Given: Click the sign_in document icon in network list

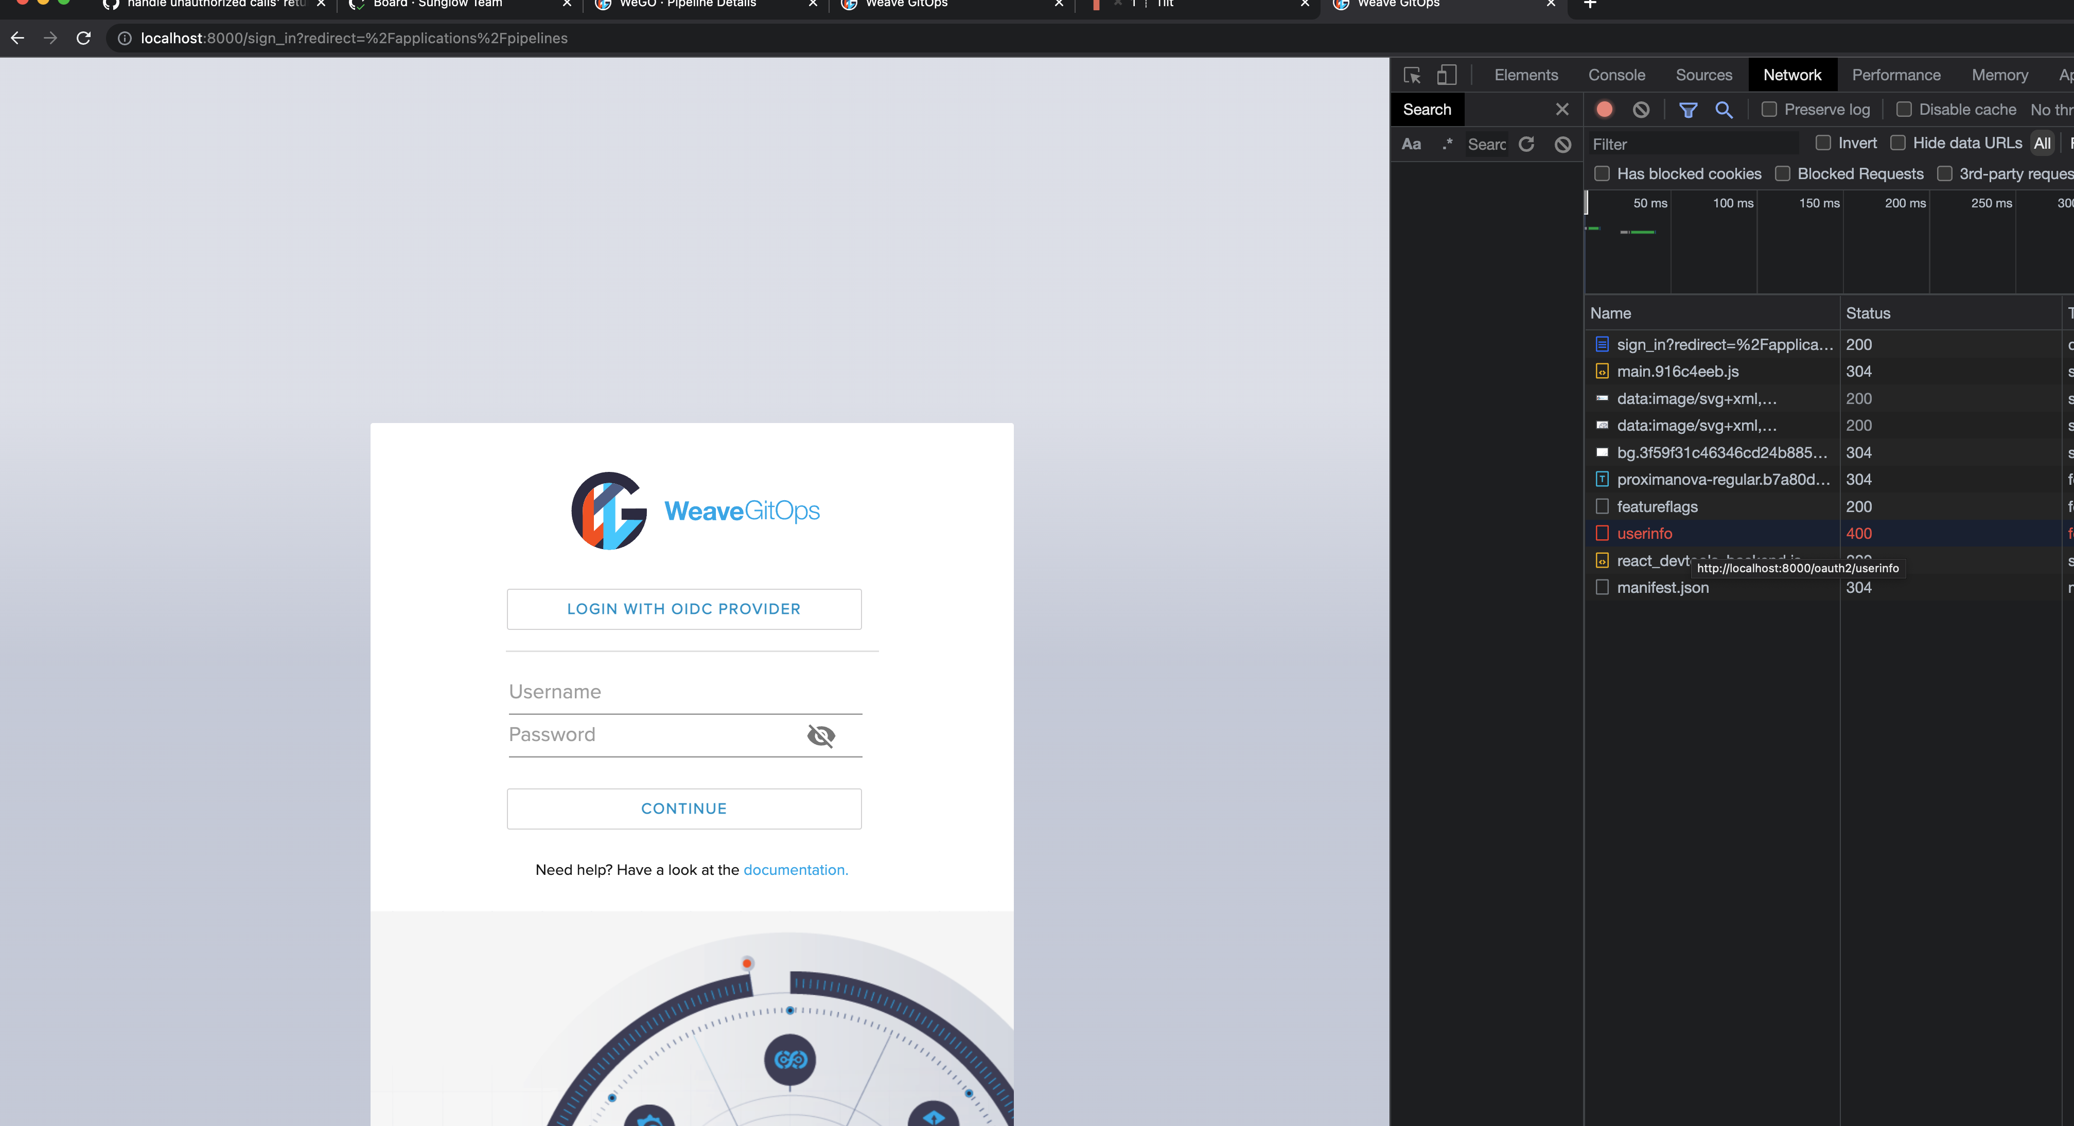Looking at the screenshot, I should pyautogui.click(x=1602, y=344).
